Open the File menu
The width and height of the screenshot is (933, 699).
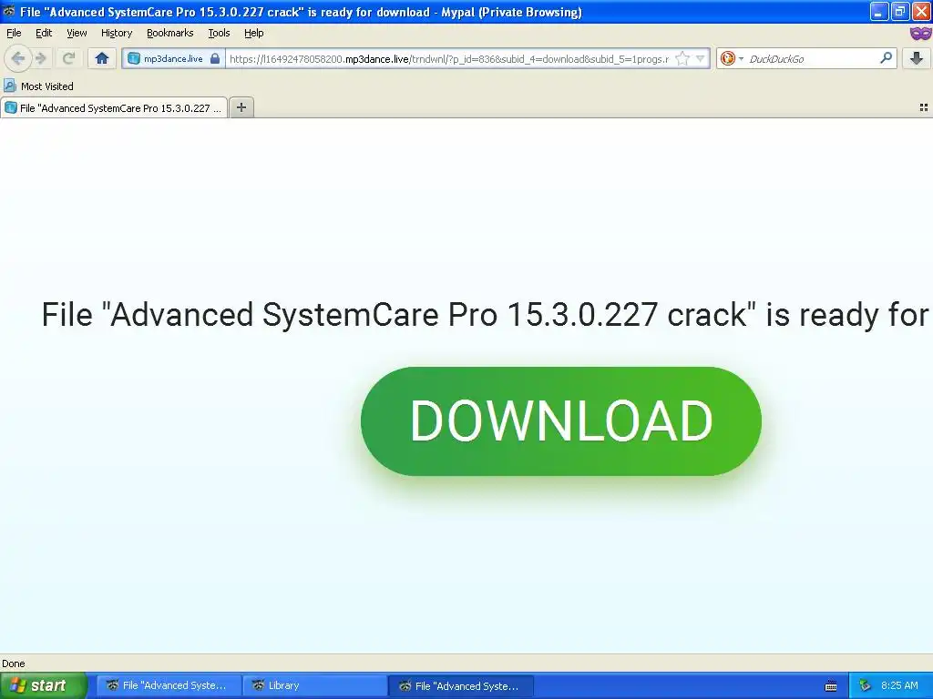pyautogui.click(x=14, y=34)
